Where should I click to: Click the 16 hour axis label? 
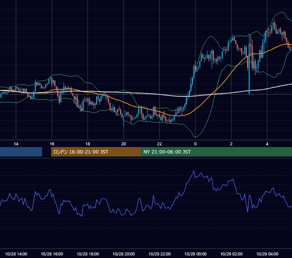pyautogui.click(x=52, y=144)
